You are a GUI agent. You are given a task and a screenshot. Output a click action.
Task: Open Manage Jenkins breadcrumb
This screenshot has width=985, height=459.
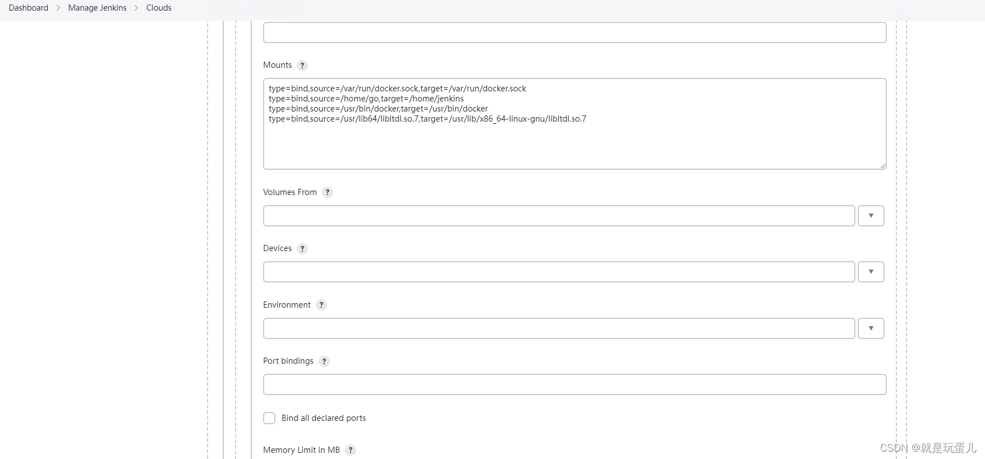click(98, 8)
